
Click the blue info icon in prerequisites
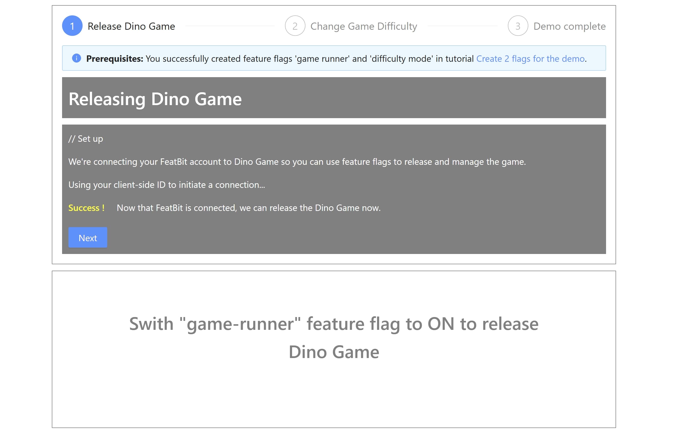(76, 58)
